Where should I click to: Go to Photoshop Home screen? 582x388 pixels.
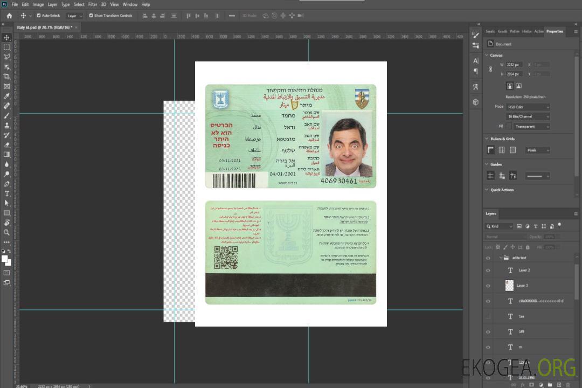(9, 16)
